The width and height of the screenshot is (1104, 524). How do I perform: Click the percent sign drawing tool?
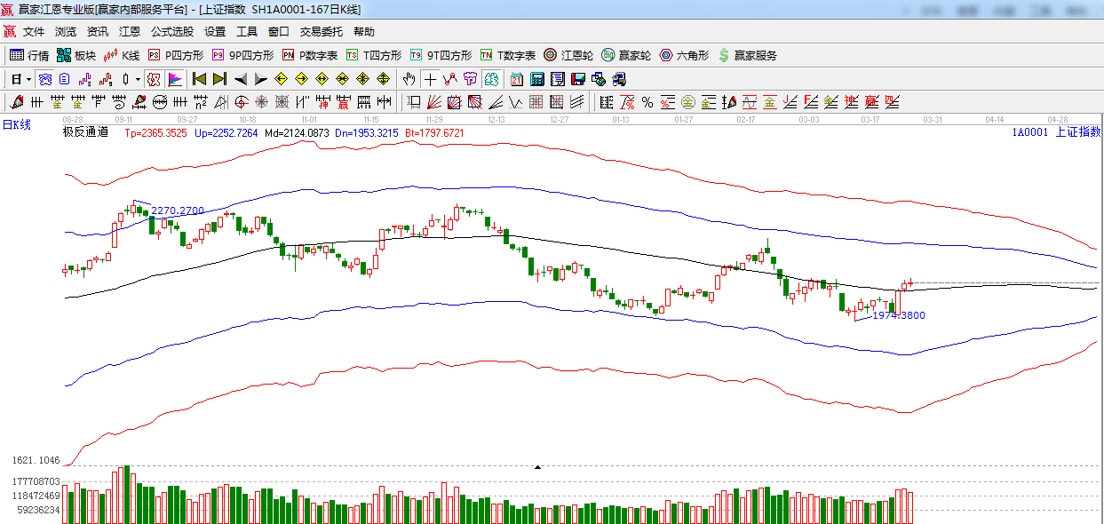point(647,102)
